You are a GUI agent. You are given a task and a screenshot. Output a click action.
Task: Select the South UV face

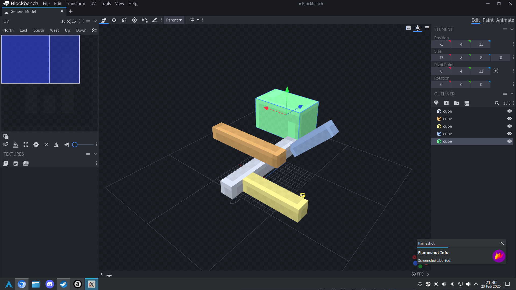tap(39, 30)
